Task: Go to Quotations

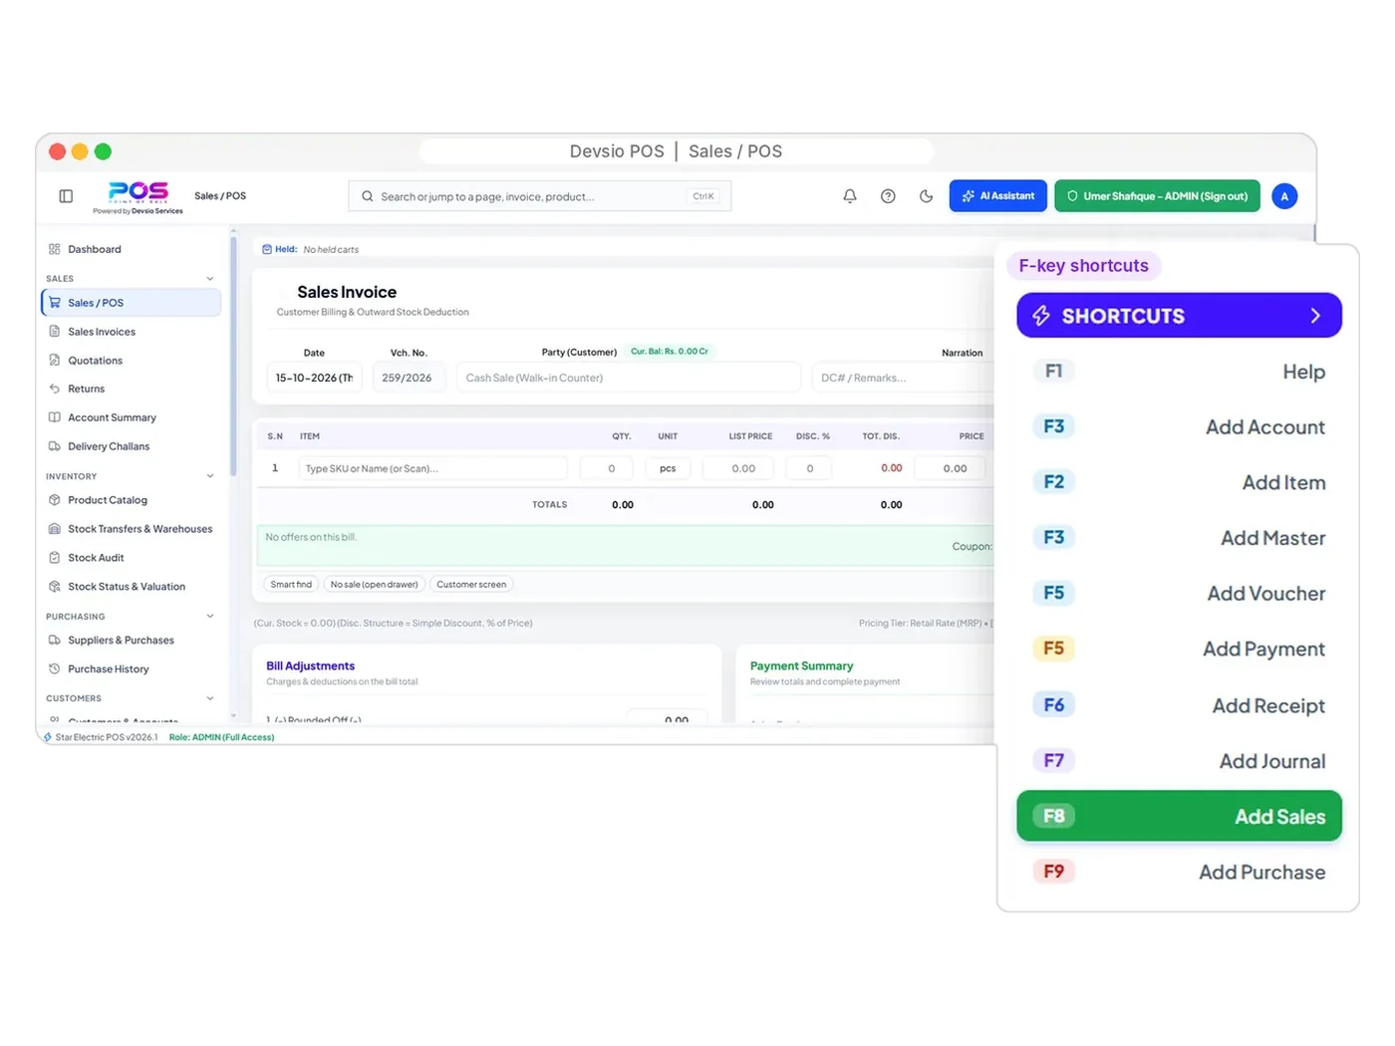Action: coord(95,361)
